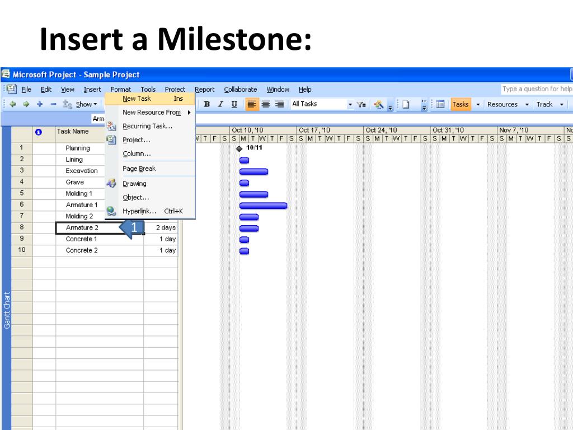This screenshot has height=430, width=573.
Task: Click the Armature 1 Gantt bar
Action: tap(263, 205)
